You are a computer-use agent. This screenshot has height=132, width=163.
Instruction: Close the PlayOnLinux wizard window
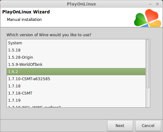coord(157,4)
